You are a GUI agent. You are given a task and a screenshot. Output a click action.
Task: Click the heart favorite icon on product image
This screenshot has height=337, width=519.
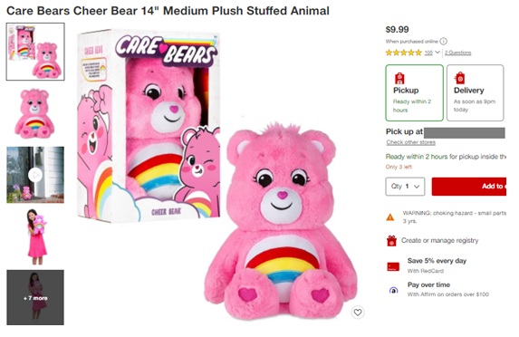(358, 313)
